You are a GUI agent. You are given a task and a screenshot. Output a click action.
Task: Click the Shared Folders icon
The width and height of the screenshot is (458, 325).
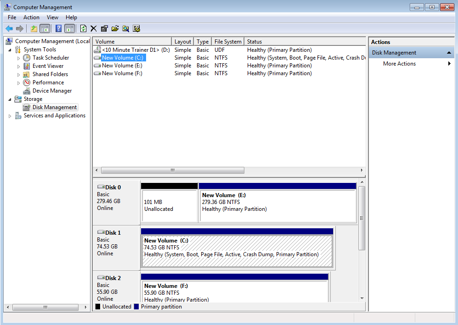click(x=27, y=74)
